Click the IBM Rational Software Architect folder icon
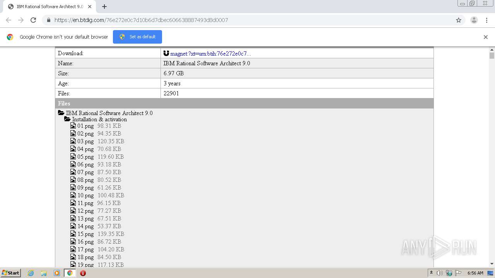This screenshot has width=495, height=278. pyautogui.click(x=61, y=113)
